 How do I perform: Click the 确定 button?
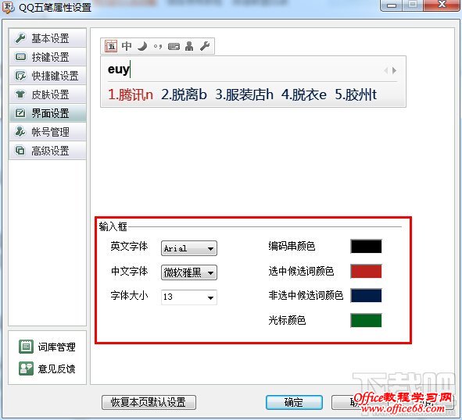pos(294,402)
